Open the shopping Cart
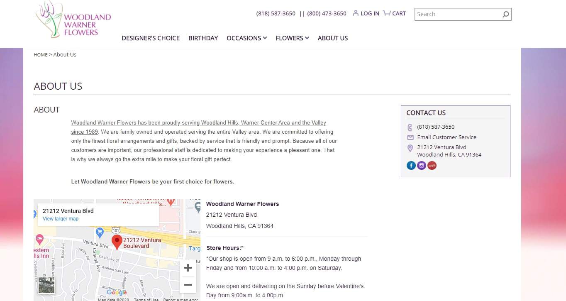Image resolution: width=566 pixels, height=301 pixels. (x=394, y=13)
